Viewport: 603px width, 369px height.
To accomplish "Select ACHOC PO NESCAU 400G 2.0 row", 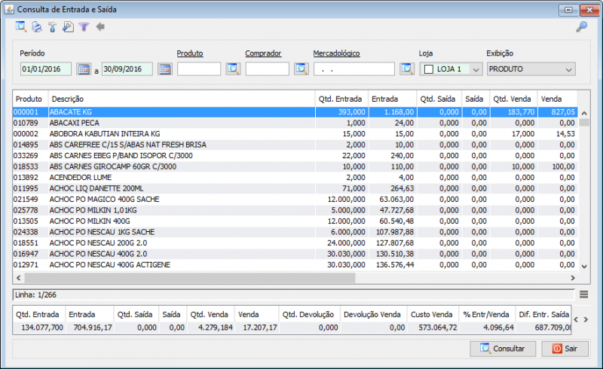I will [295, 254].
